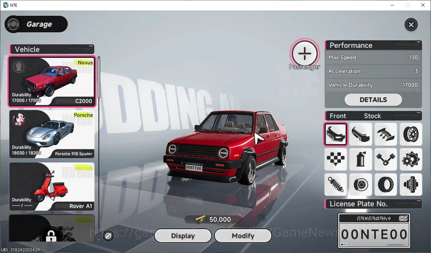Click the Vehicle Durability 17000 row
The height and width of the screenshot is (253, 431).
point(373,85)
